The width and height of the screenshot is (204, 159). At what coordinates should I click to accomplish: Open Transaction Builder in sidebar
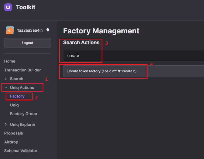click(x=22, y=70)
